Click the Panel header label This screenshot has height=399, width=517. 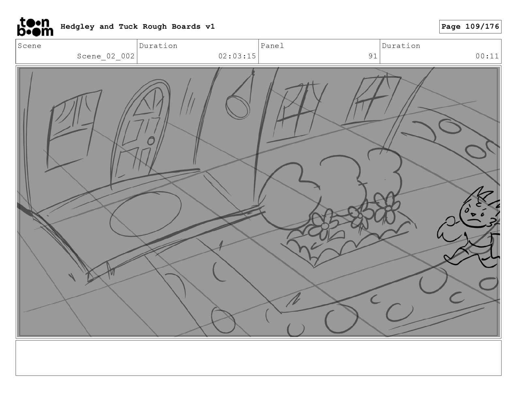click(x=272, y=46)
